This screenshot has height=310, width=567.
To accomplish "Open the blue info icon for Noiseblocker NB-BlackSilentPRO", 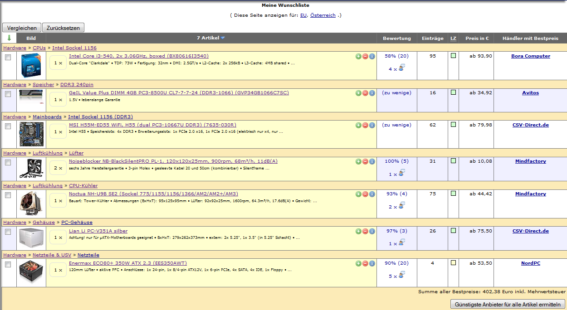I will (x=372, y=161).
